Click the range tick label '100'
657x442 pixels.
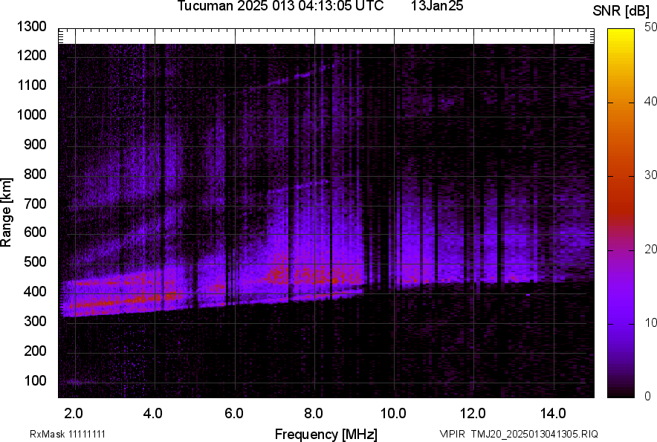click(x=35, y=381)
